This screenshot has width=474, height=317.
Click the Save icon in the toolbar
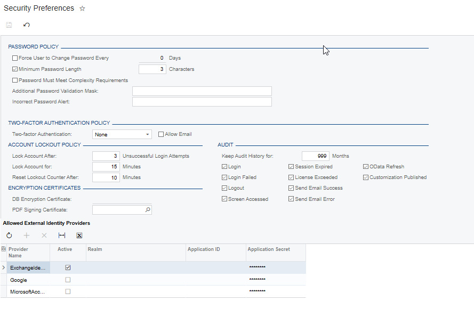click(9, 25)
